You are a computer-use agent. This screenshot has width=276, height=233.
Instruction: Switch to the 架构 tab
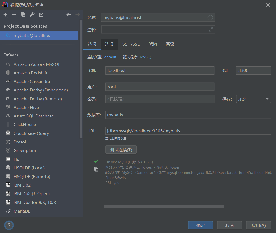click(x=153, y=44)
